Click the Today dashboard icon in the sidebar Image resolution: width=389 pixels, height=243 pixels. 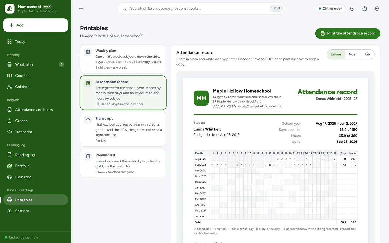pos(9,42)
